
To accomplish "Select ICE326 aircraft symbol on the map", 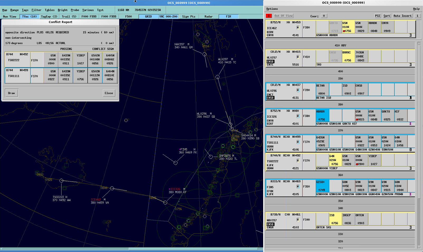I will pos(165,202).
